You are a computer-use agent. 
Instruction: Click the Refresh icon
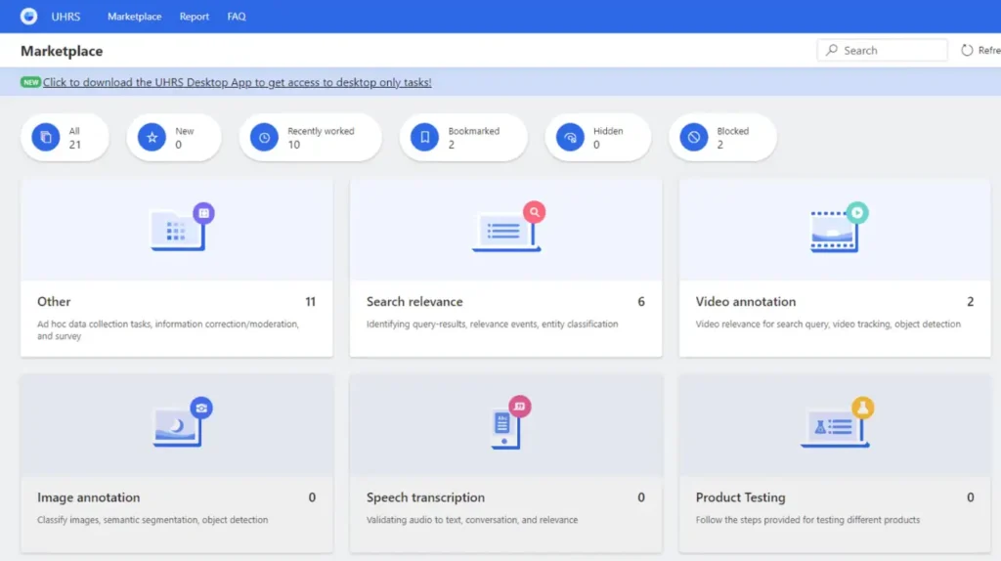tap(967, 50)
